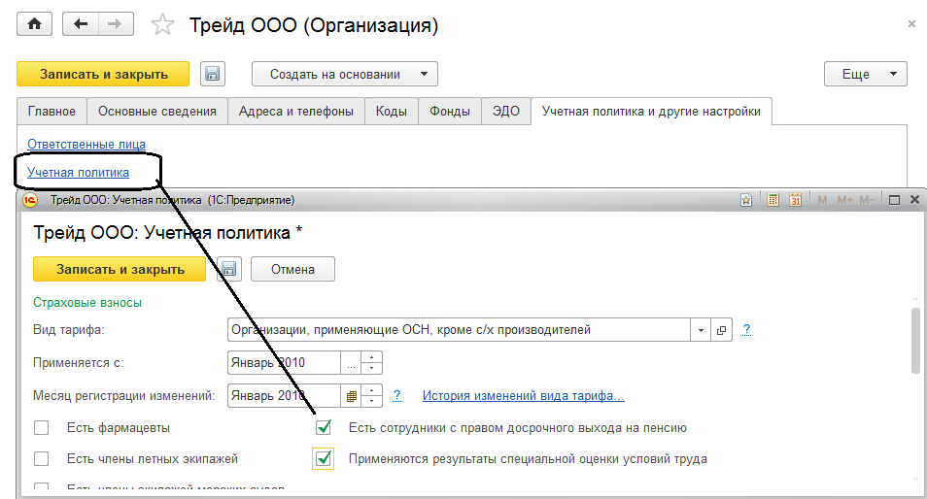Click the Отмена button
This screenshot has height=499, width=927.
tap(292, 269)
